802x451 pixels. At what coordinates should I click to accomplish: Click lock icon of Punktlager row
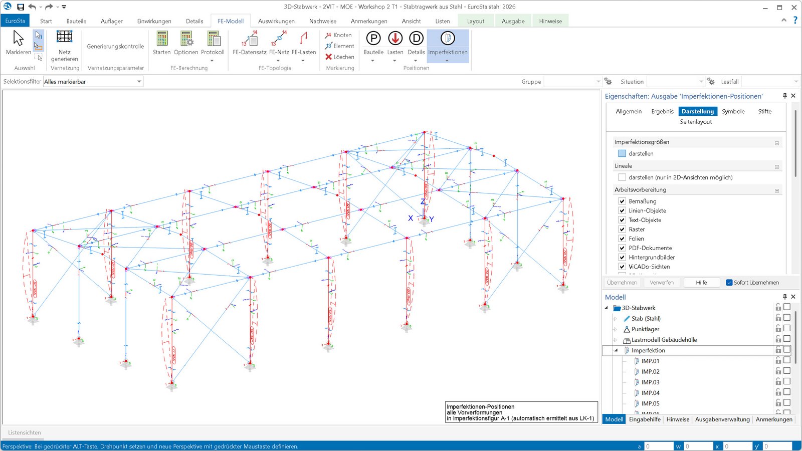778,329
